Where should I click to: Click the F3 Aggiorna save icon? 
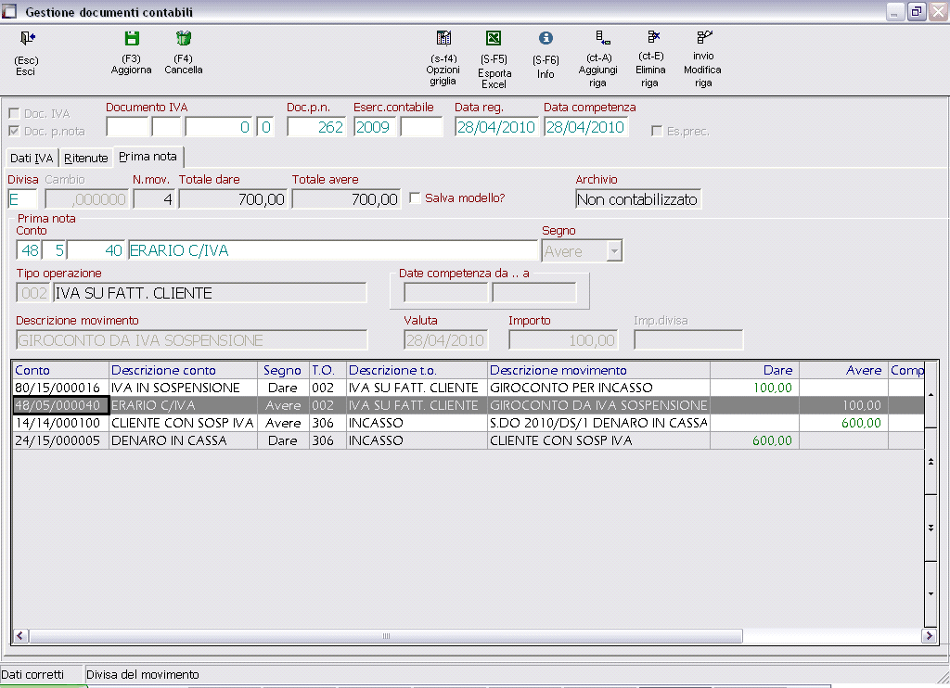point(132,39)
